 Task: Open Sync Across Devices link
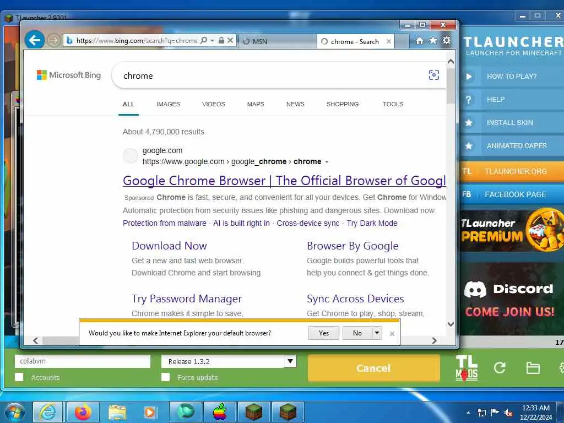point(355,299)
